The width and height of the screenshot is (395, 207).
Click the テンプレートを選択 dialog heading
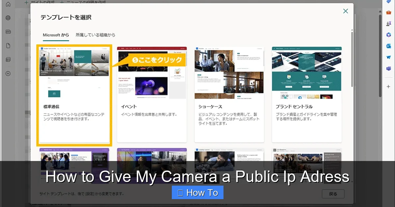[66, 17]
